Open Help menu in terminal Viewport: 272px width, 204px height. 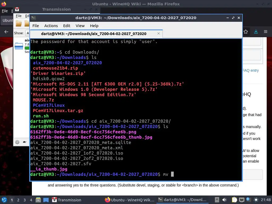tap(94, 26)
